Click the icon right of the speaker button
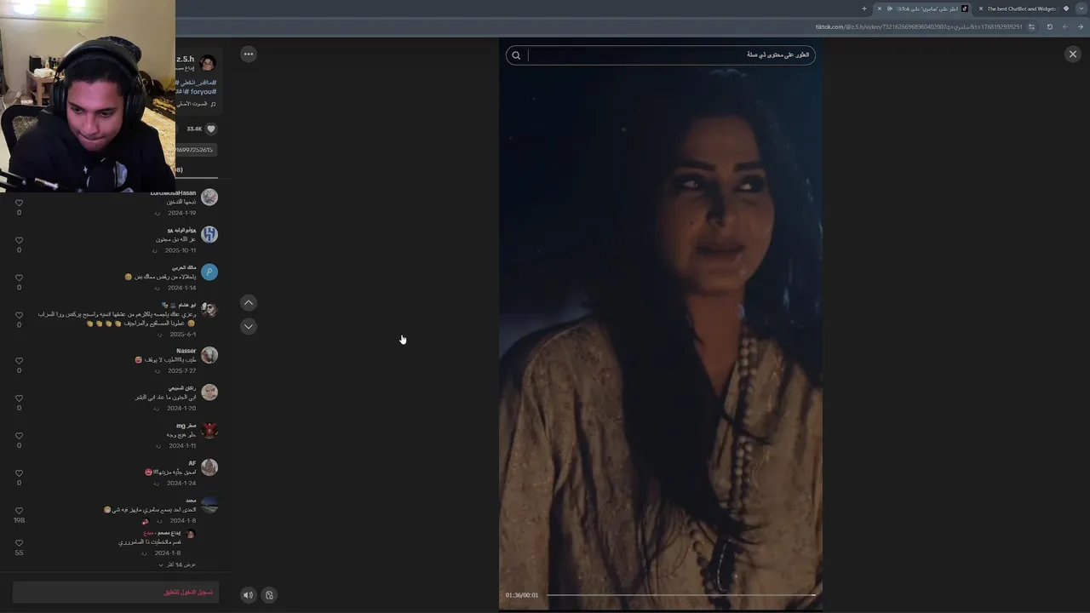Viewport: 1090px width, 613px height. click(x=269, y=595)
